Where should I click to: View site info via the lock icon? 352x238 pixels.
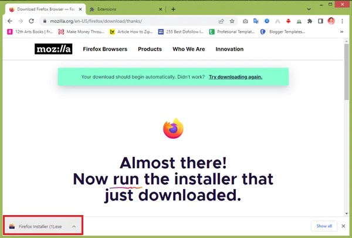(45, 21)
